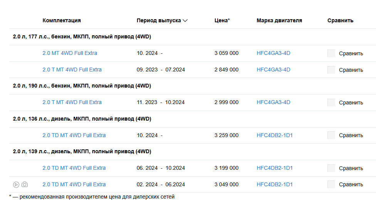376x202 pixels.
Task: Click the Цена column header
Action: click(222, 21)
